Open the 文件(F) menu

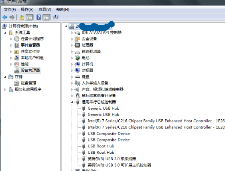[10, 10]
